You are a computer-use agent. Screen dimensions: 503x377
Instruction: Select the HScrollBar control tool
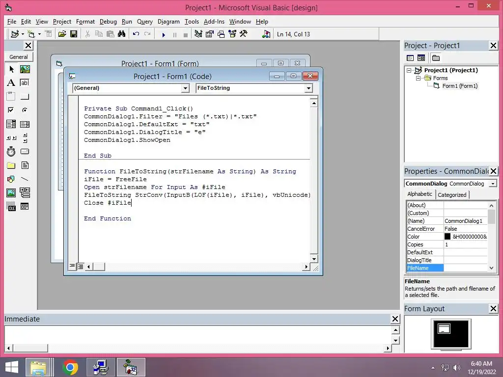click(11, 138)
